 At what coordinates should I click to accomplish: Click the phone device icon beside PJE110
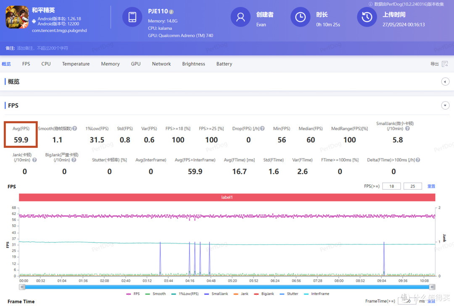(132, 17)
